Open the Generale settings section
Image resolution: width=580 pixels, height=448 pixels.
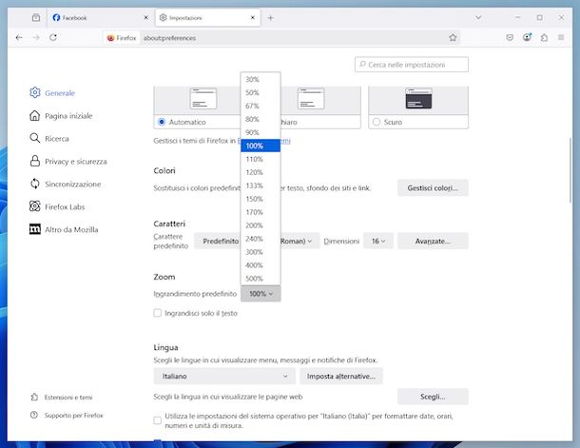pyautogui.click(x=52, y=92)
